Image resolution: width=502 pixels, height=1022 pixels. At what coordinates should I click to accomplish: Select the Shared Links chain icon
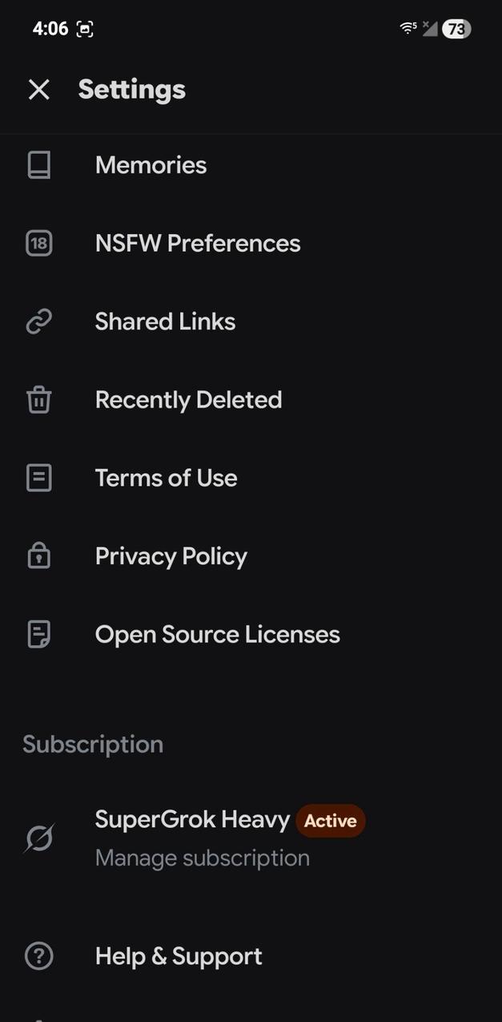38,321
